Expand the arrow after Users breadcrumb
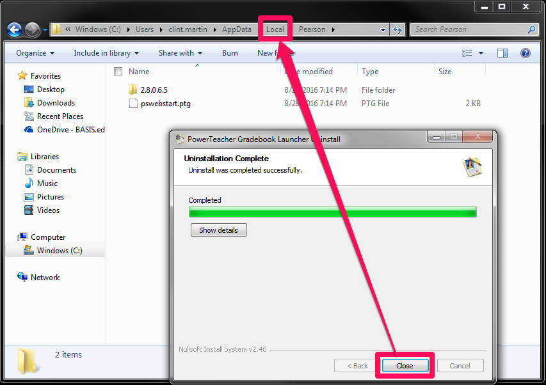This screenshot has height=385, width=546. (x=161, y=29)
